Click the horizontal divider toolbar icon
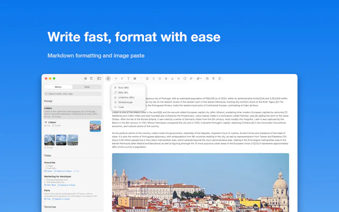The image size is (339, 212). (178, 78)
